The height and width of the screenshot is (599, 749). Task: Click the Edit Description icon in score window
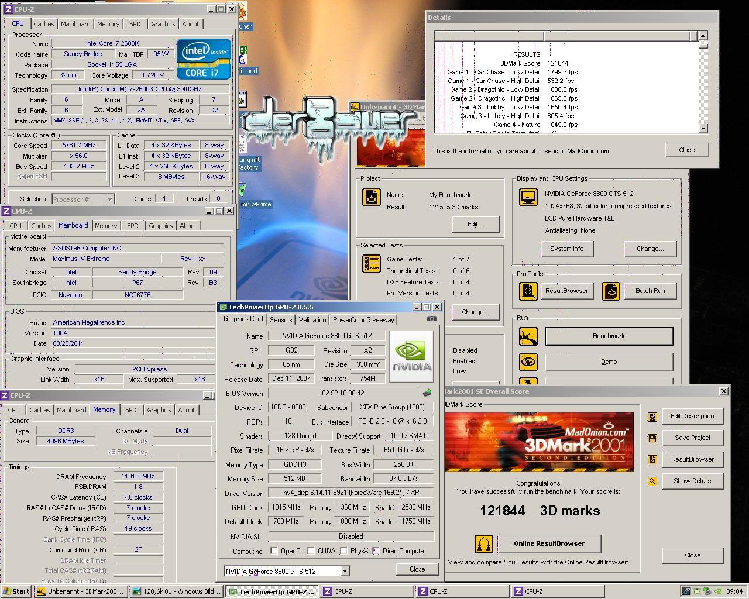pos(652,416)
